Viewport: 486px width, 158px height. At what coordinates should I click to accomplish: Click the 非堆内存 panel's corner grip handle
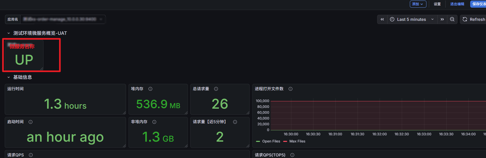click(186, 146)
